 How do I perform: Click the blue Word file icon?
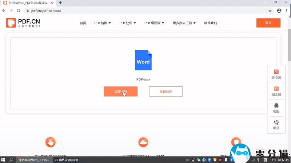tap(143, 60)
